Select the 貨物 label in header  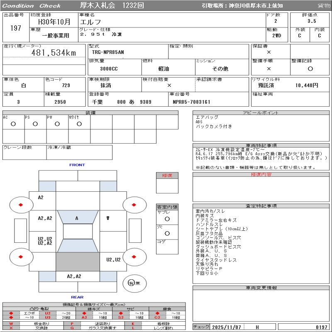click(x=324, y=6)
